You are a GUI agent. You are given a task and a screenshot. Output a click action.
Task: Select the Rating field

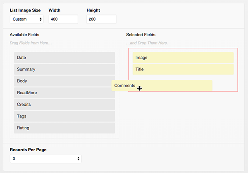(x=64, y=128)
